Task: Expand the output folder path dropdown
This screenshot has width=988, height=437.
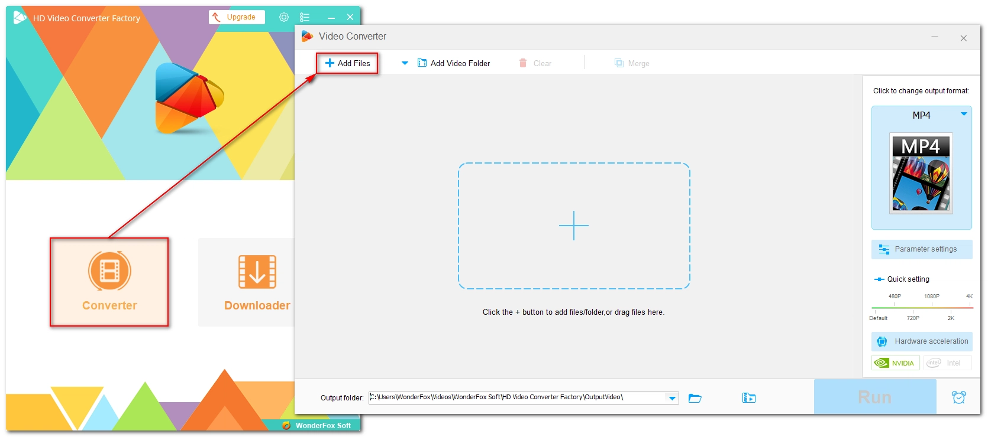Action: [672, 398]
